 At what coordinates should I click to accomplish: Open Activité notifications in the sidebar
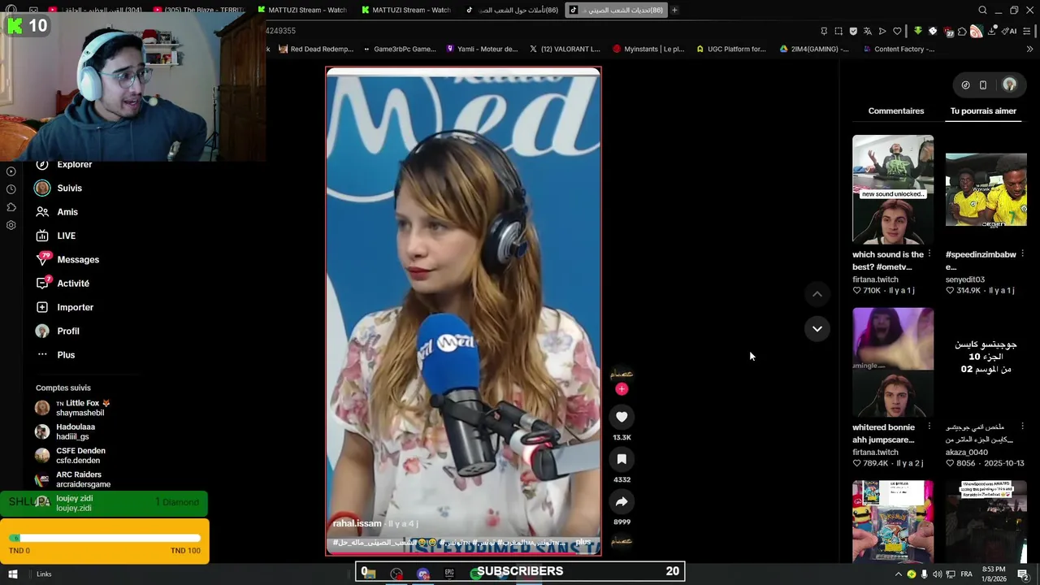(x=63, y=284)
